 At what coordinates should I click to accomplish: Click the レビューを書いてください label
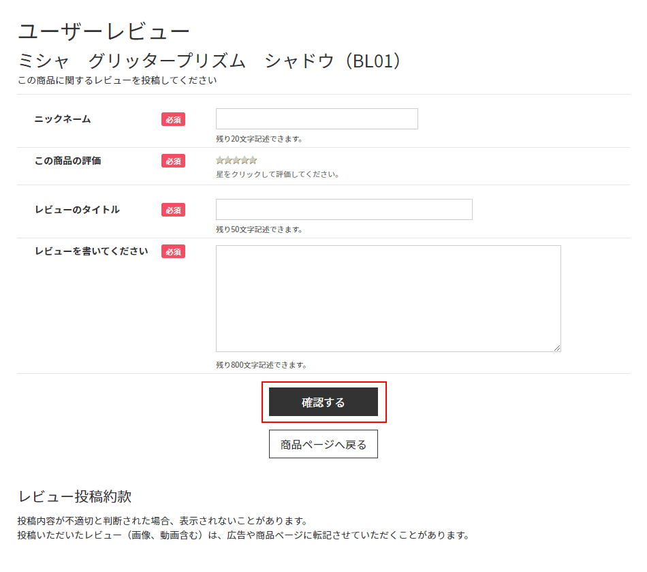click(91, 251)
